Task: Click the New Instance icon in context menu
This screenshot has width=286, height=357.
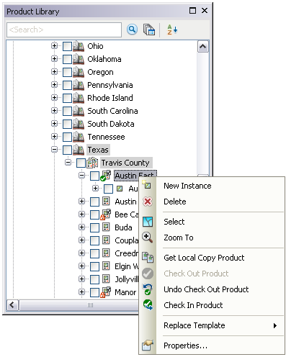Action: 147,185
